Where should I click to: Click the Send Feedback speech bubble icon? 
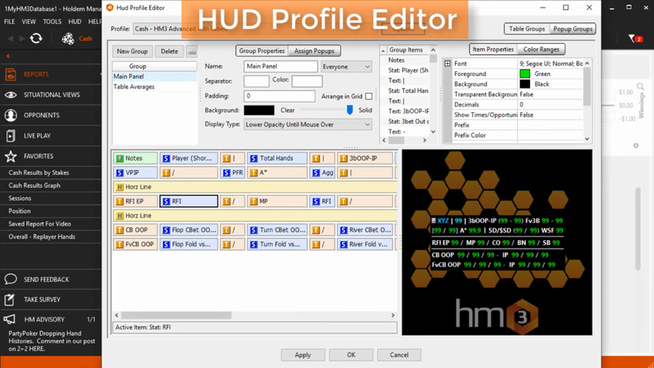coord(11,279)
